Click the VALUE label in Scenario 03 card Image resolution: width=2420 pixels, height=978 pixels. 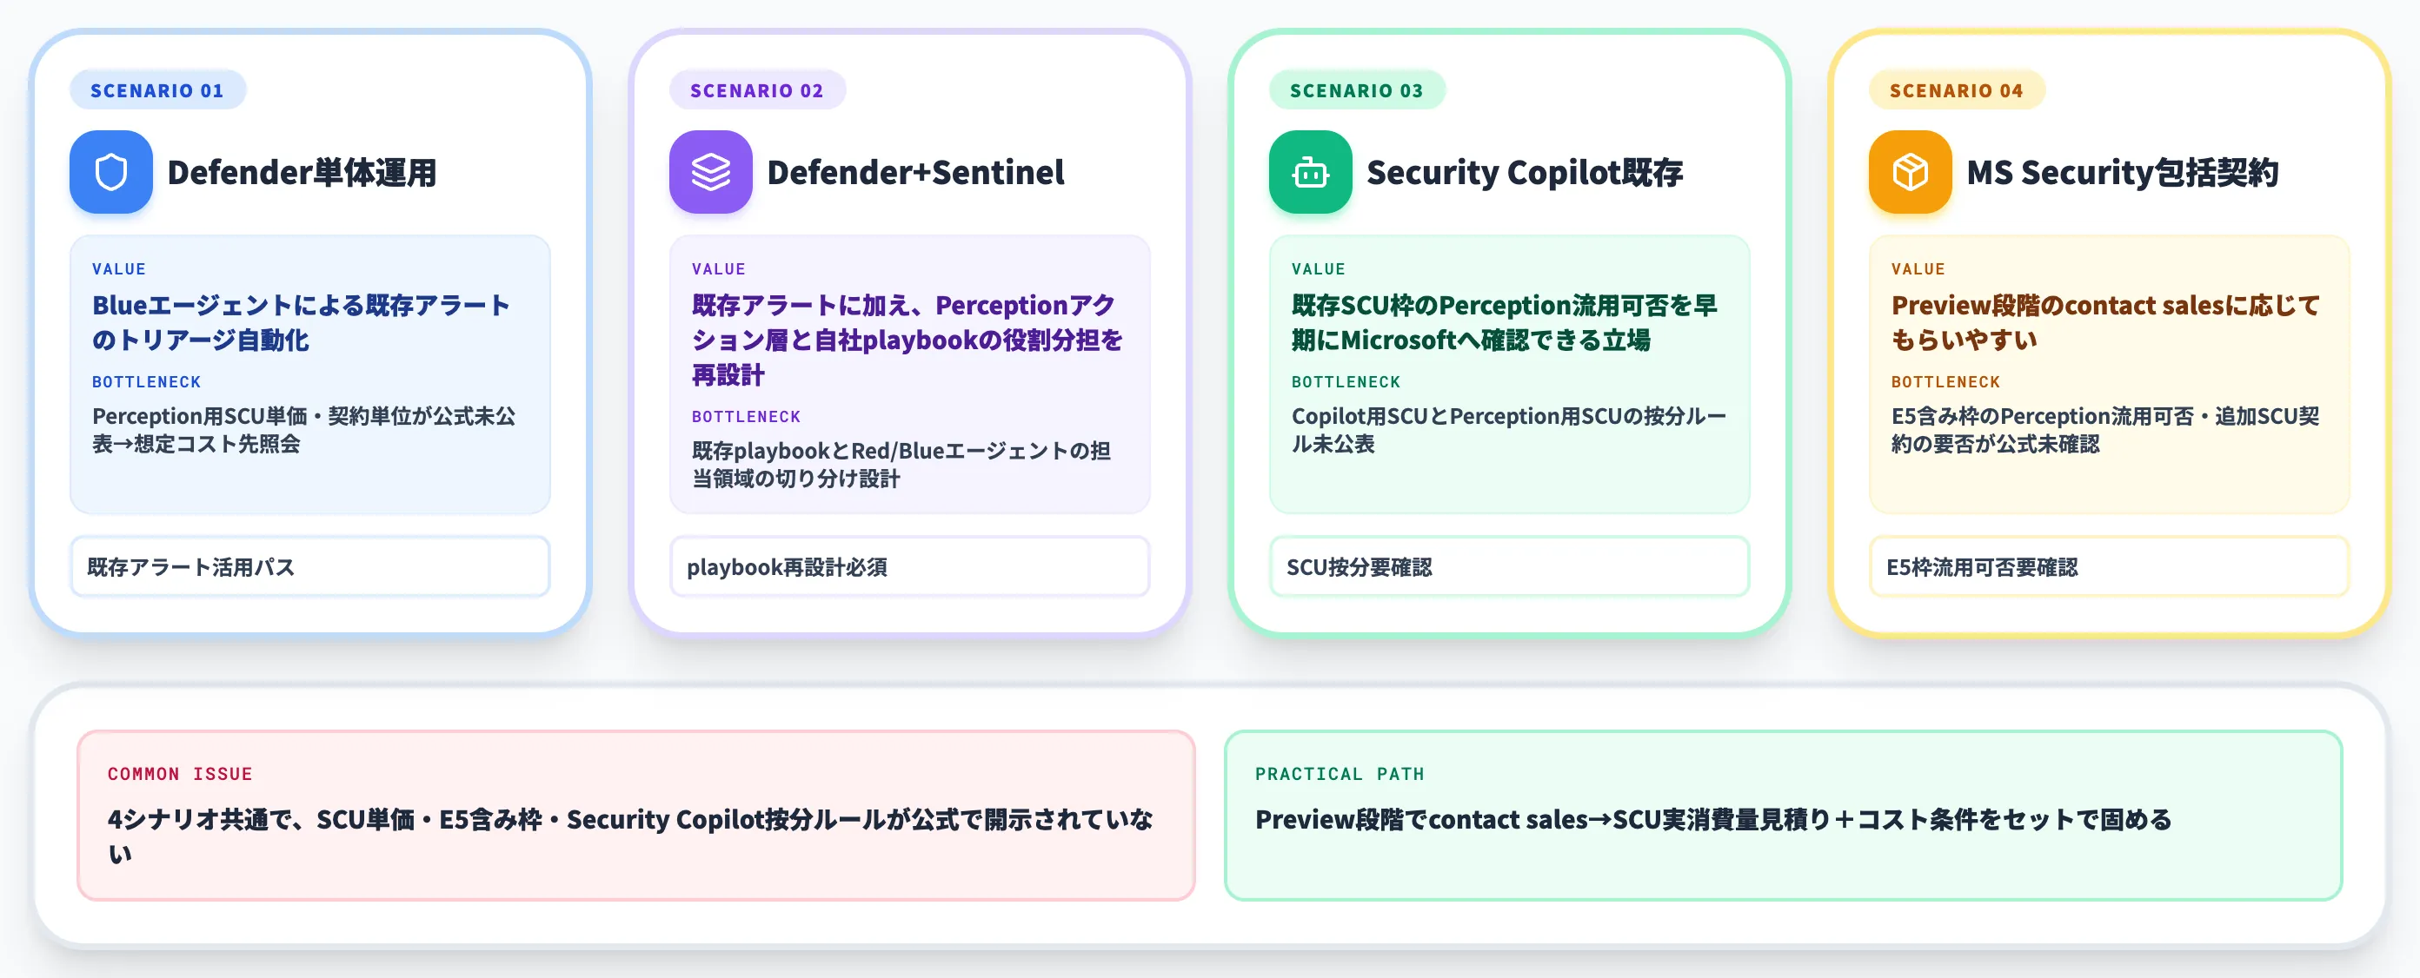pos(1318,268)
